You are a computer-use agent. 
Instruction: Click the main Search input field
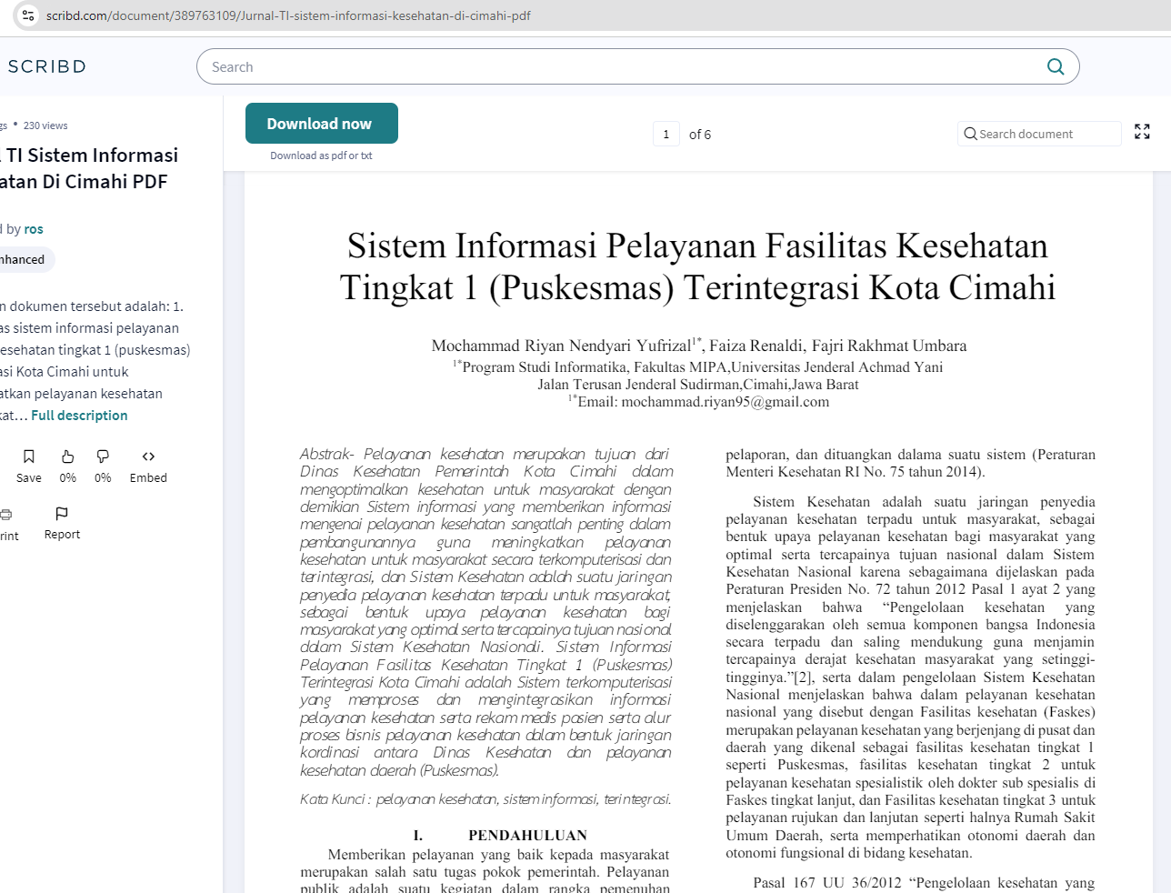click(x=618, y=66)
